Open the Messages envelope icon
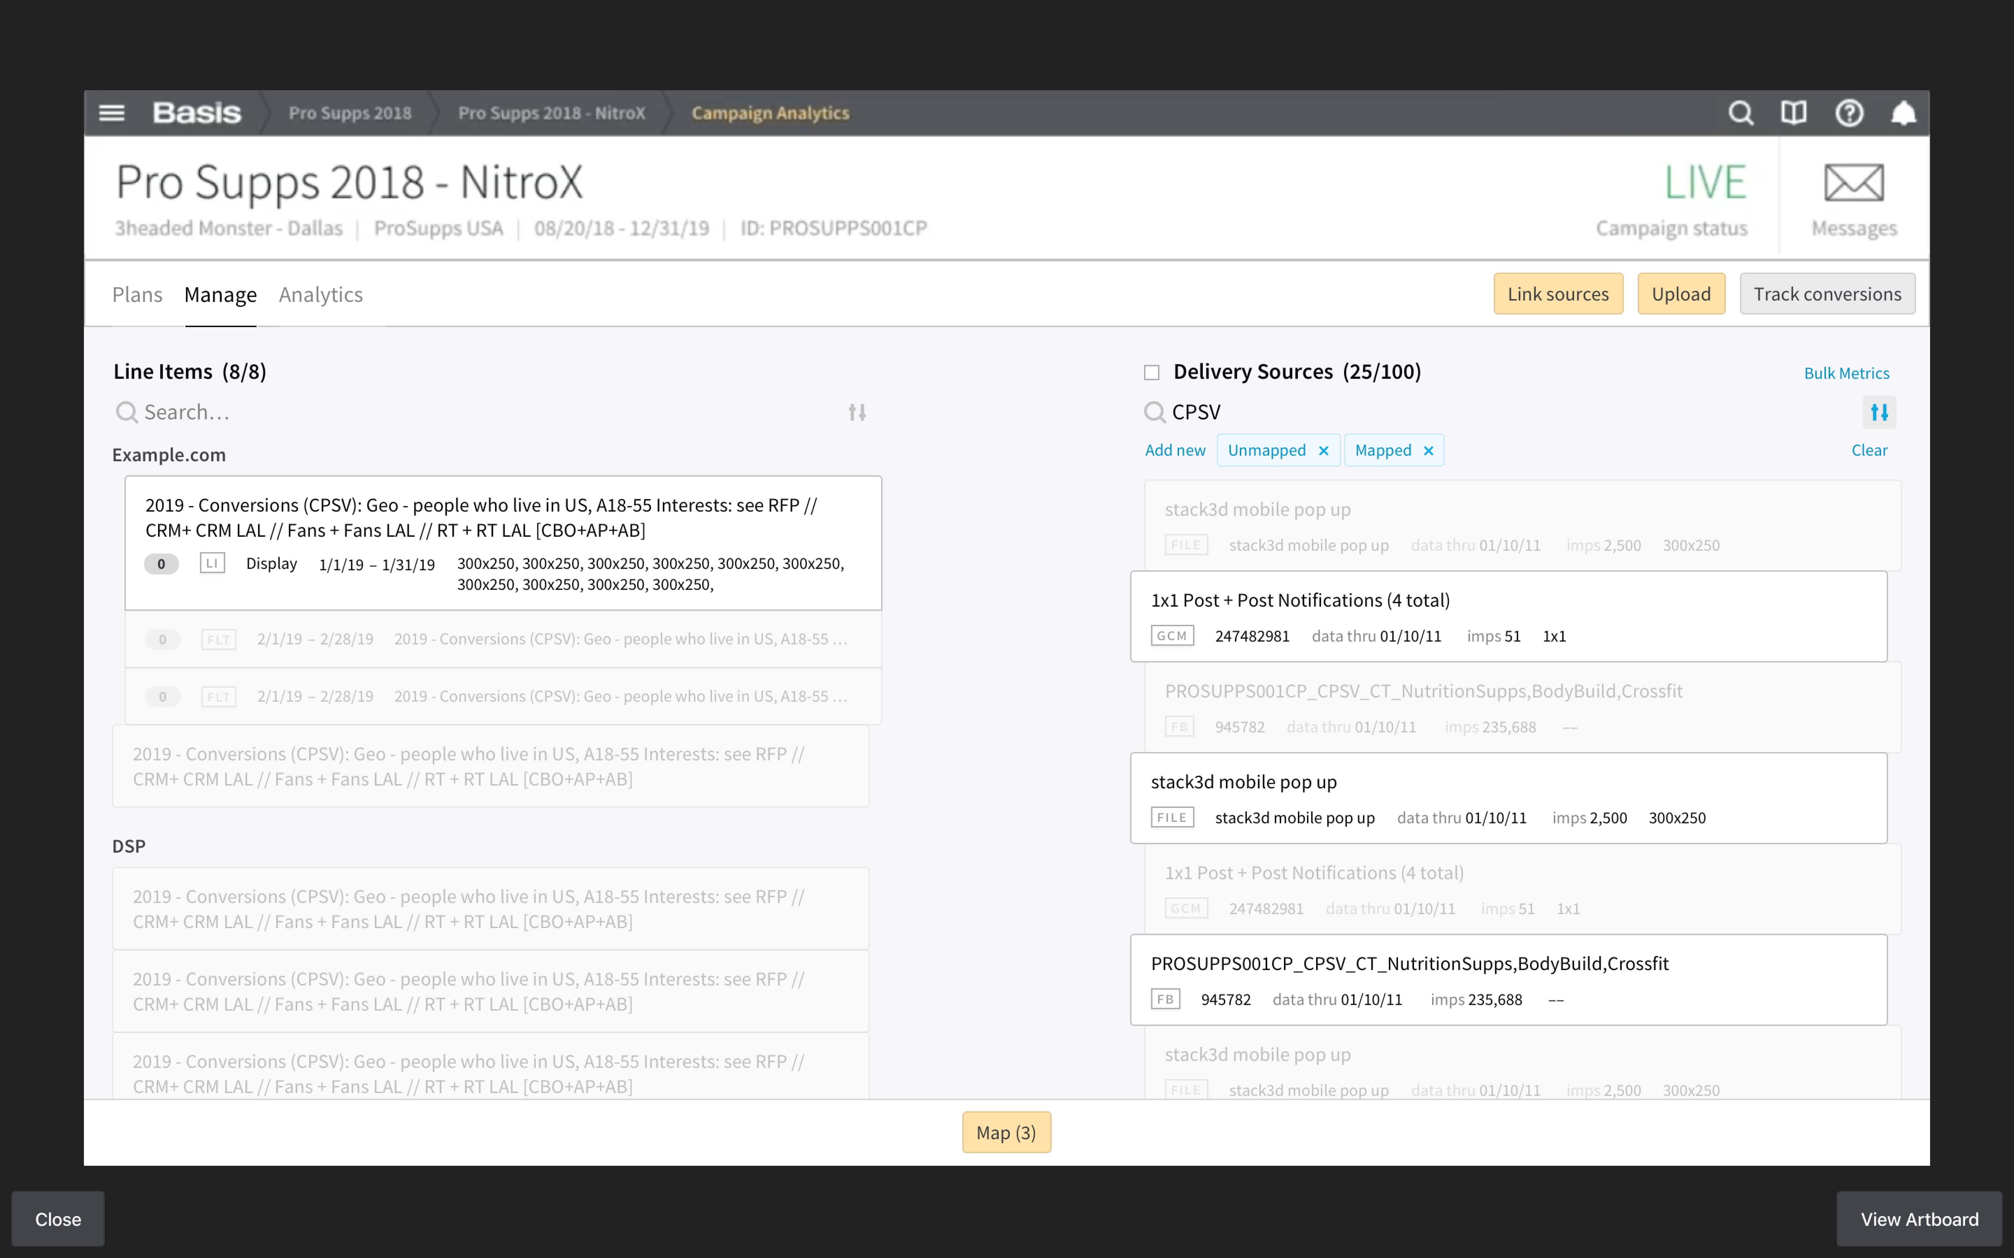 click(1854, 182)
